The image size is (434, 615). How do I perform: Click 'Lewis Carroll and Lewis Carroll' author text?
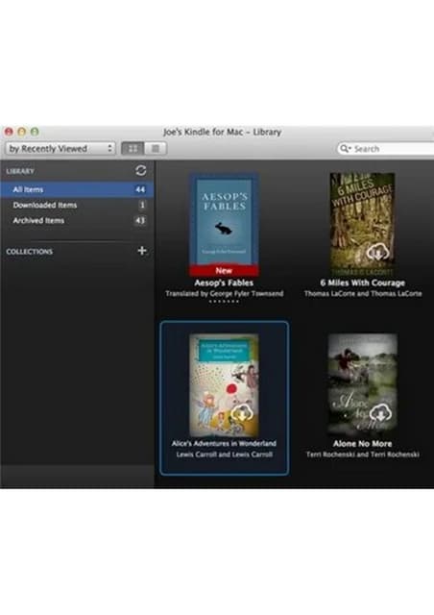(x=225, y=455)
